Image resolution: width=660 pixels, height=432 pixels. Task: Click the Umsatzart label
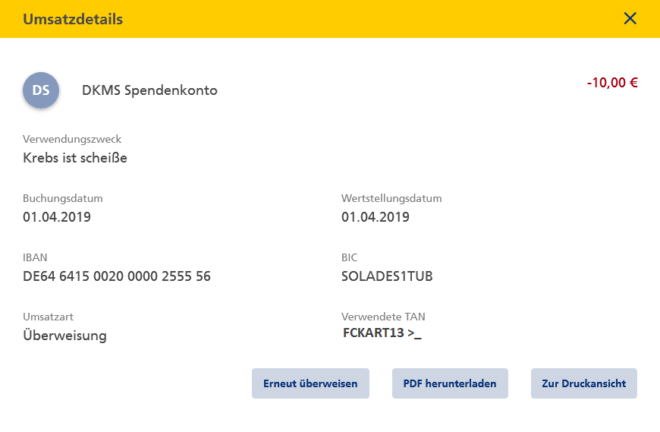48,317
